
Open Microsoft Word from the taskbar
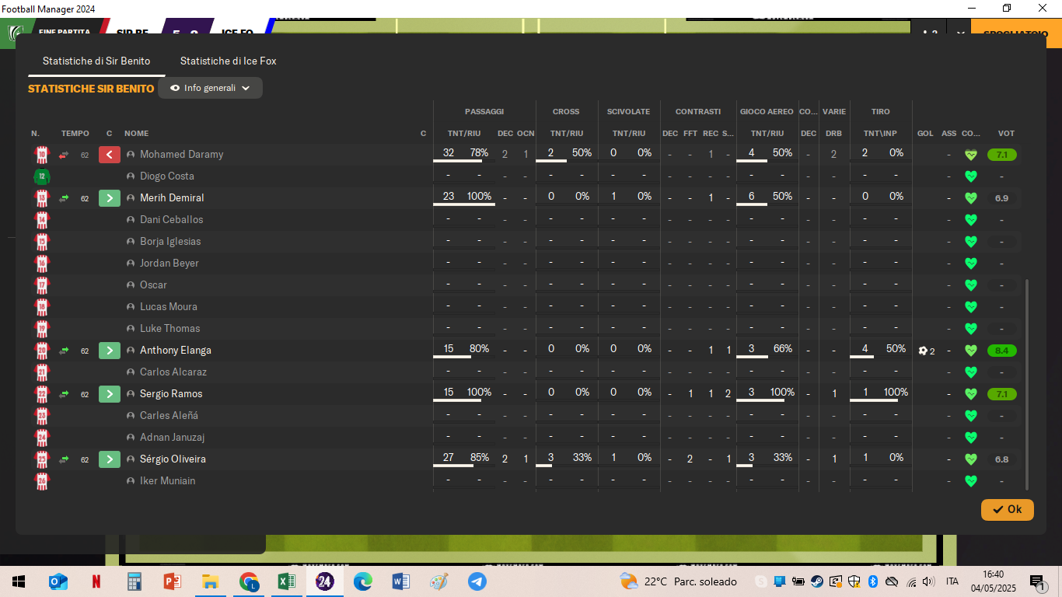coord(401,581)
